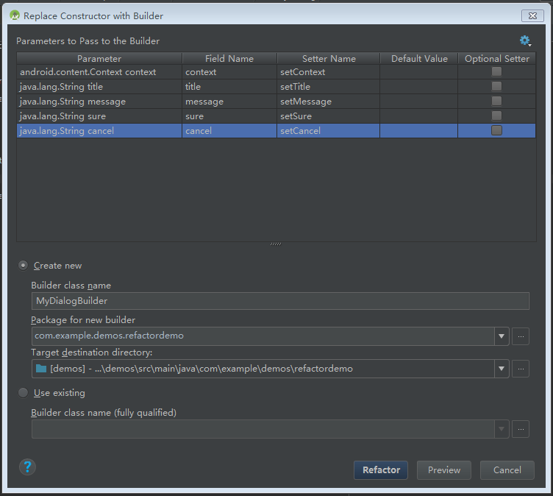Click browse button for existing builder class
The image size is (553, 496).
[x=521, y=428]
